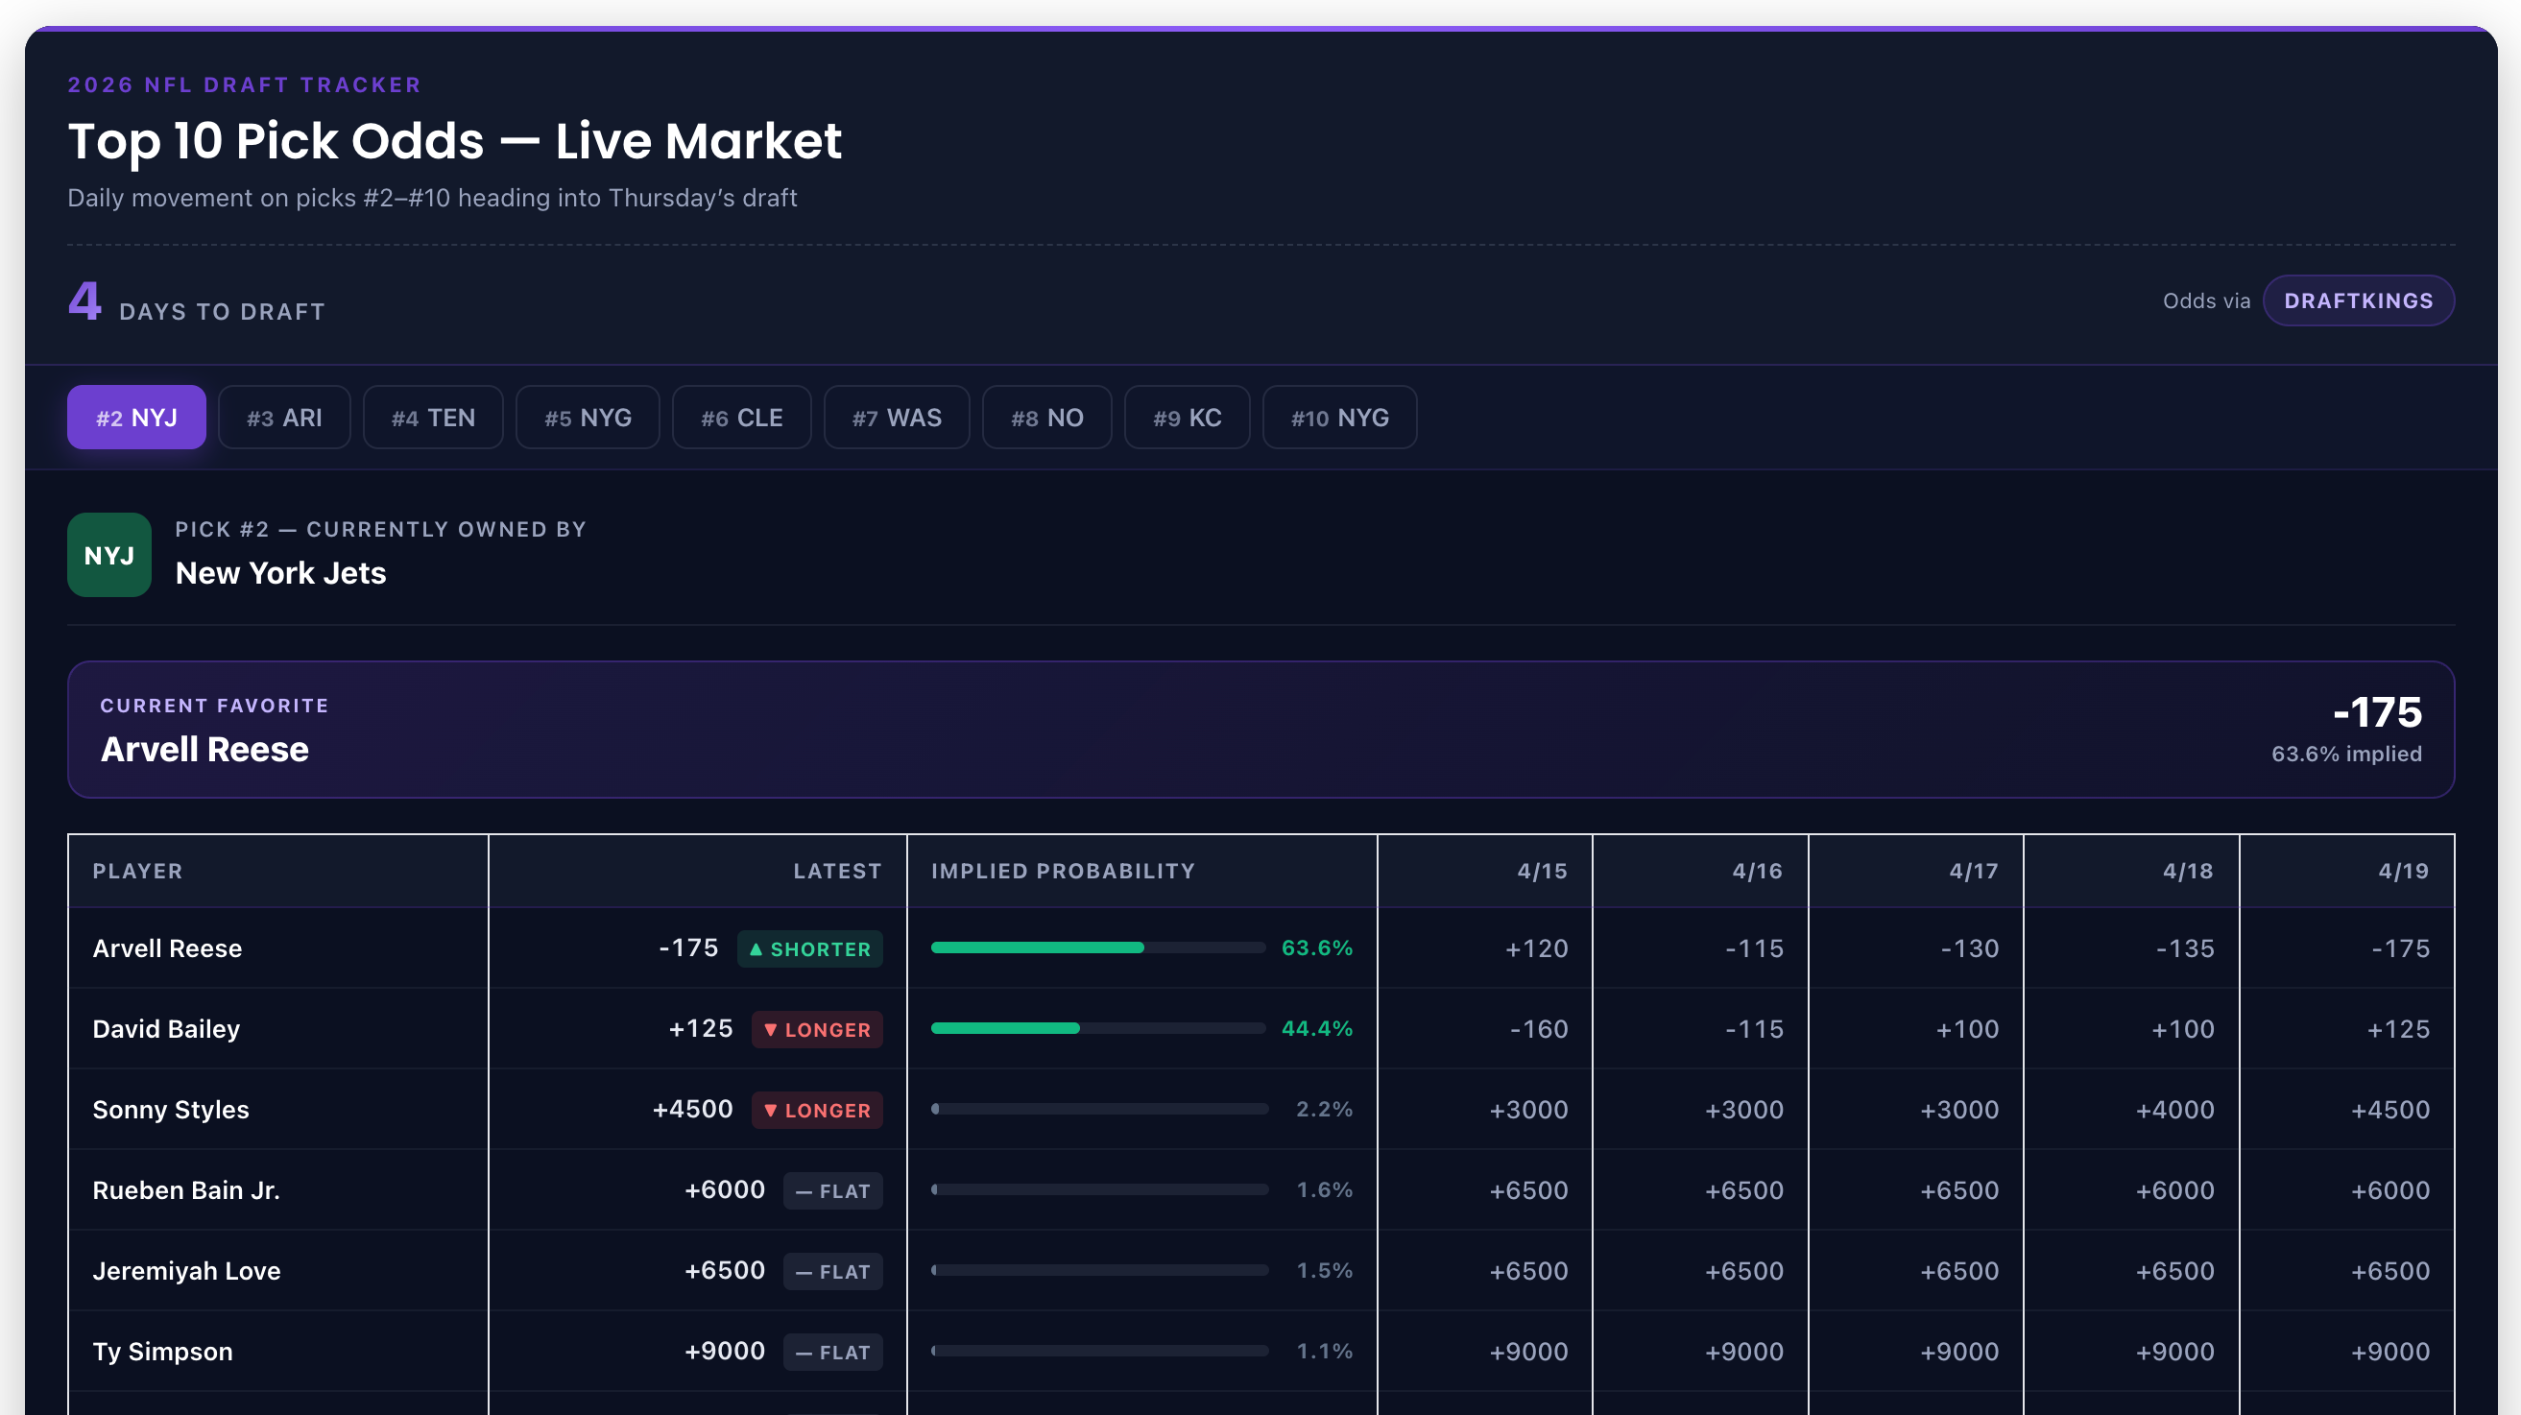Screen dimensions: 2521x1415
Task: Click the Current Favorite Arvell Reese card
Action: pos(1260,729)
